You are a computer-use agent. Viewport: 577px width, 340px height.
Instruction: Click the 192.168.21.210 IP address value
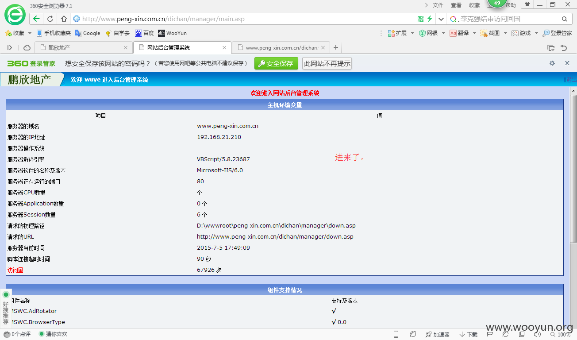(219, 137)
